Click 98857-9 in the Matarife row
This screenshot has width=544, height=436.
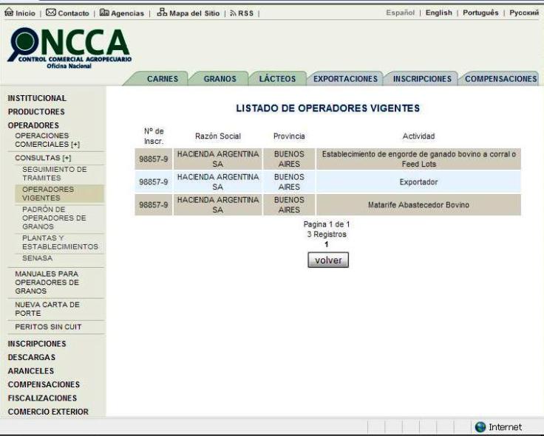click(153, 204)
